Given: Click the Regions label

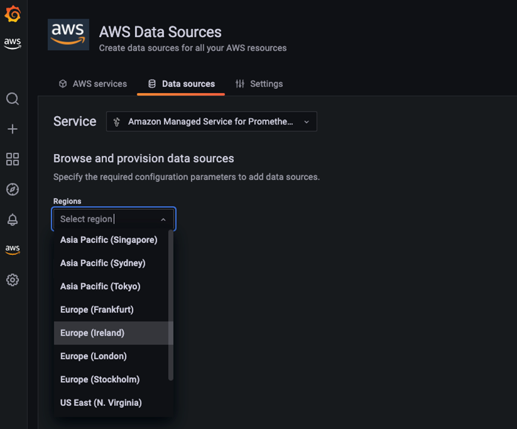Looking at the screenshot, I should click(67, 201).
